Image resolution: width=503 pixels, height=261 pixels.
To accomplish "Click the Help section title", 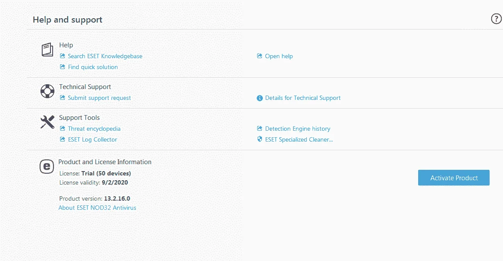I will [66, 45].
